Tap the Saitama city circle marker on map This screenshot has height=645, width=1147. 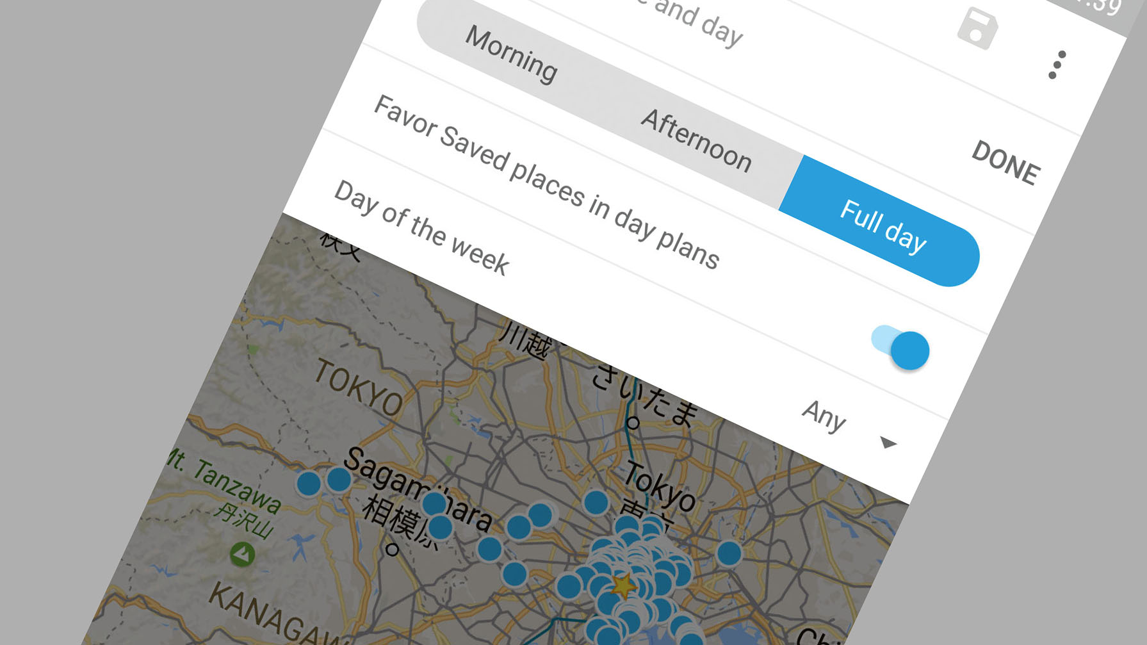point(633,423)
